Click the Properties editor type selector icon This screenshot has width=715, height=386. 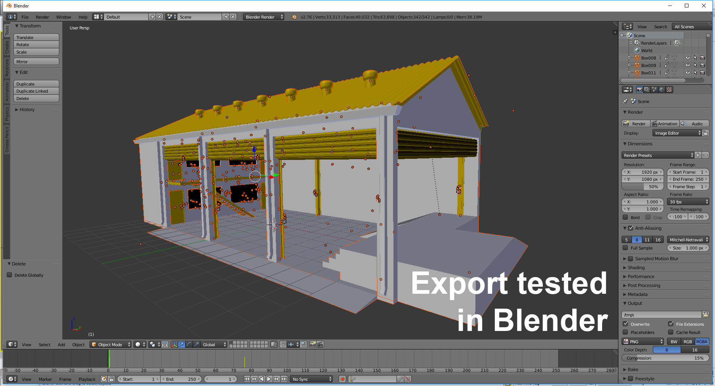pos(628,90)
